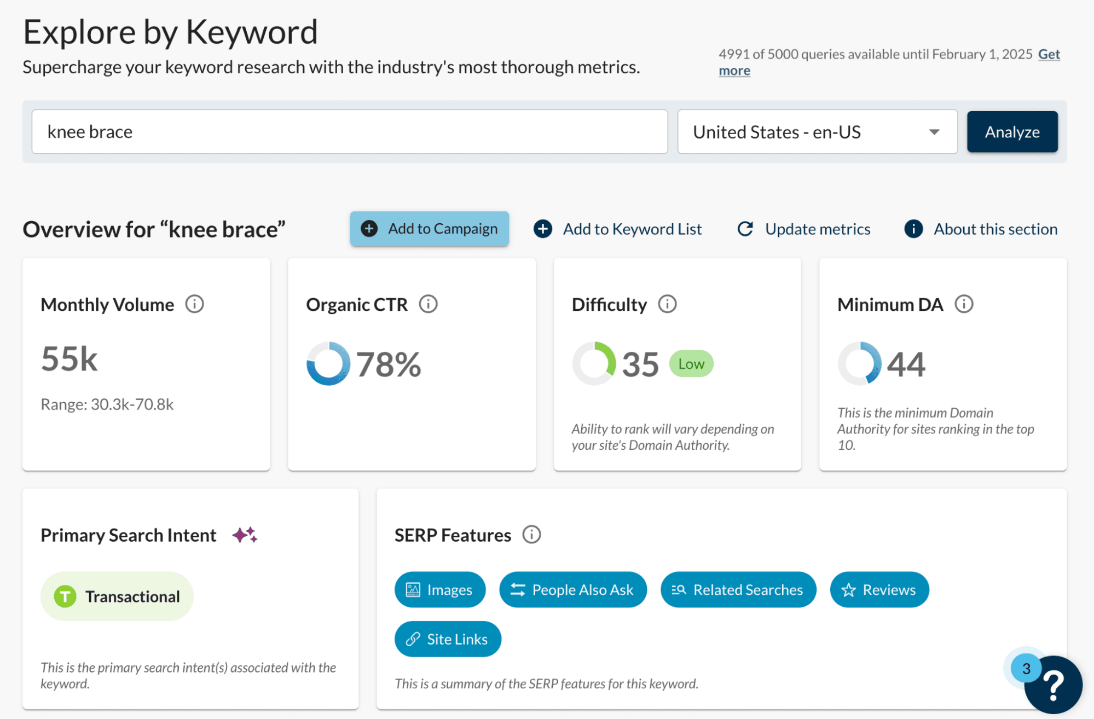This screenshot has width=1094, height=719.
Task: Click SERP Features info icon
Action: [x=531, y=535]
